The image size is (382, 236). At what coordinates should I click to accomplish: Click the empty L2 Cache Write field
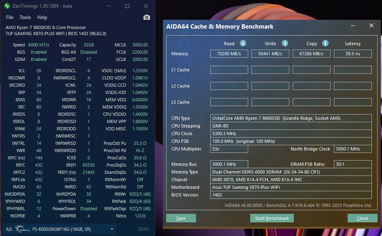coord(270,86)
